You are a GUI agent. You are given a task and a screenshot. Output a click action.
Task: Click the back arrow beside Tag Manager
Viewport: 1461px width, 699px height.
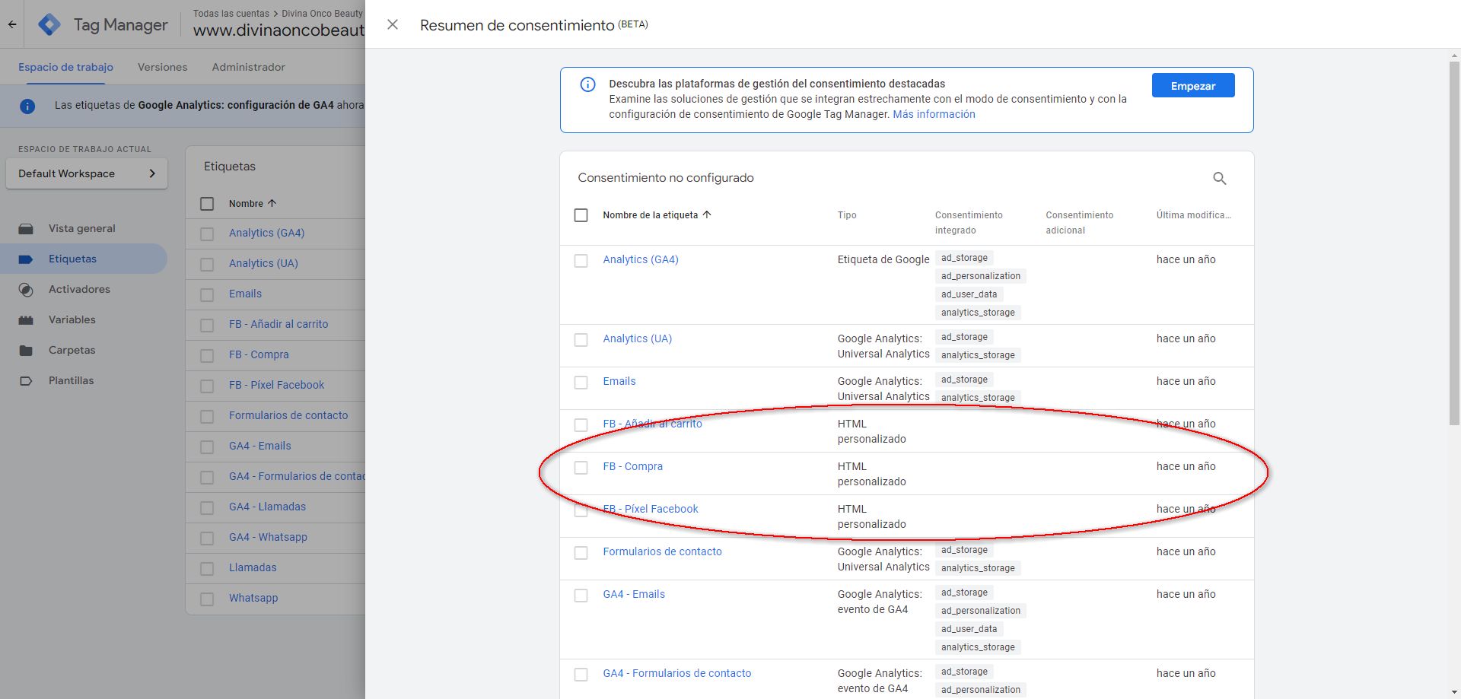tap(12, 24)
